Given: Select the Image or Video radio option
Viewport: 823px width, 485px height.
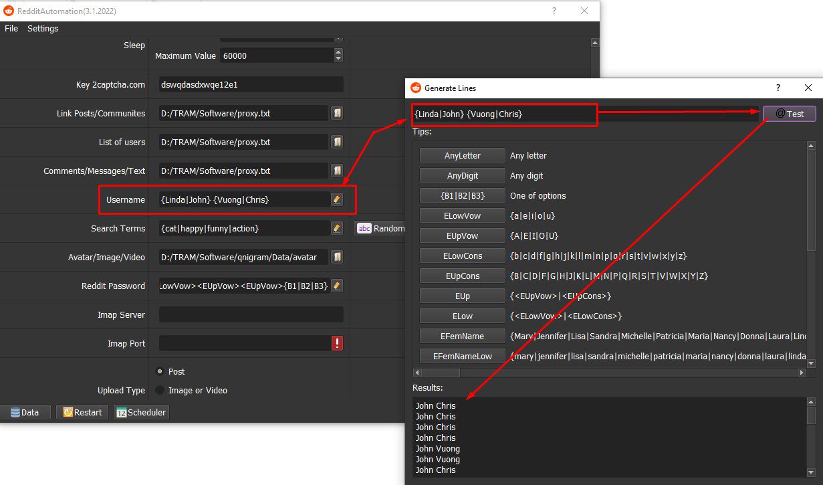Looking at the screenshot, I should coord(160,390).
